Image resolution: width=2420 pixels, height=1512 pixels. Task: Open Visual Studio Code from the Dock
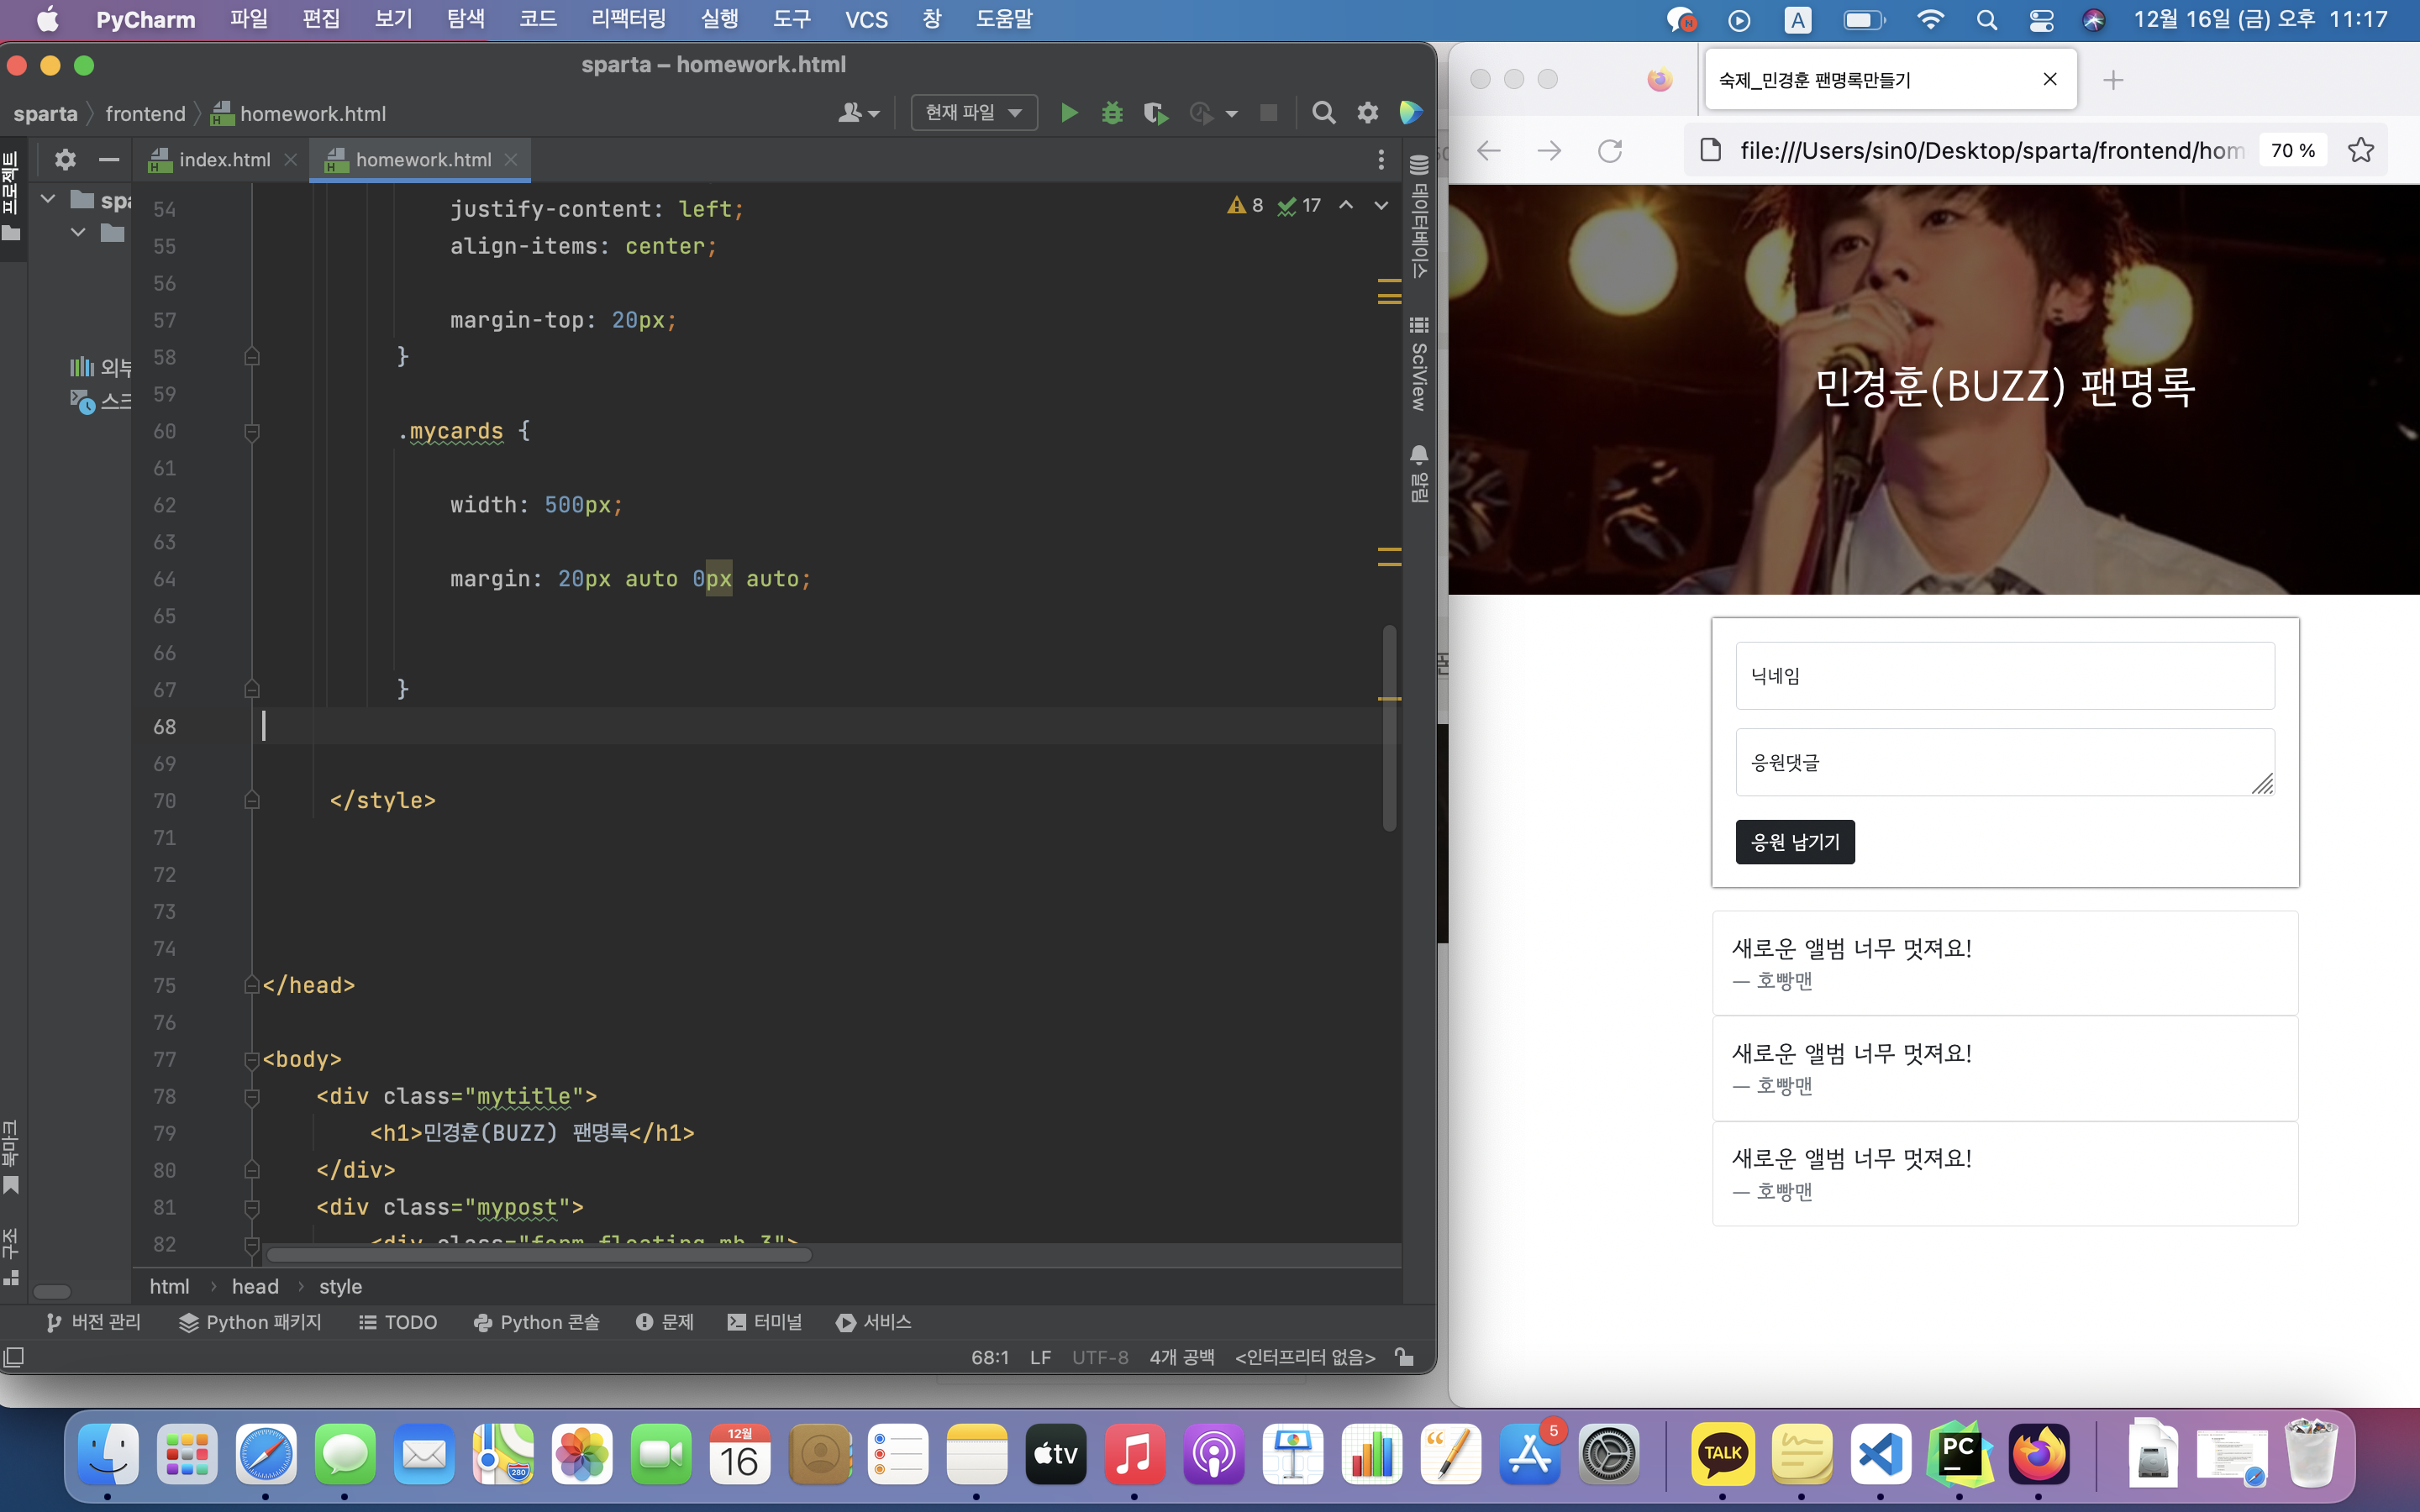tap(1881, 1455)
